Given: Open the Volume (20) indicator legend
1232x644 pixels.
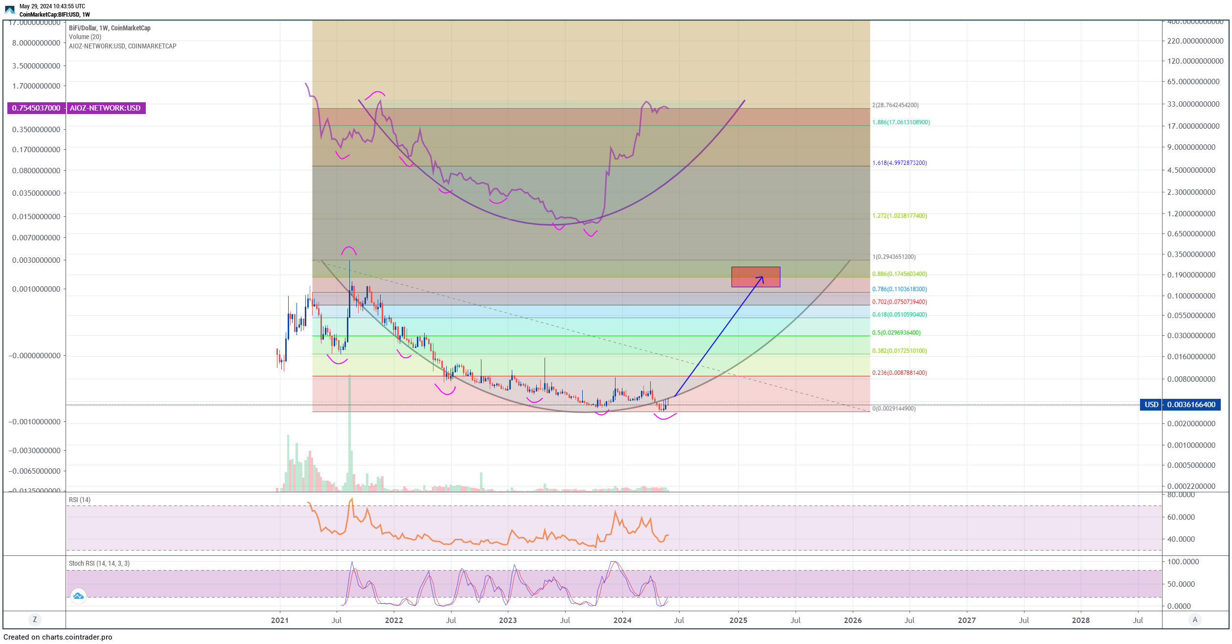Looking at the screenshot, I should click(85, 37).
